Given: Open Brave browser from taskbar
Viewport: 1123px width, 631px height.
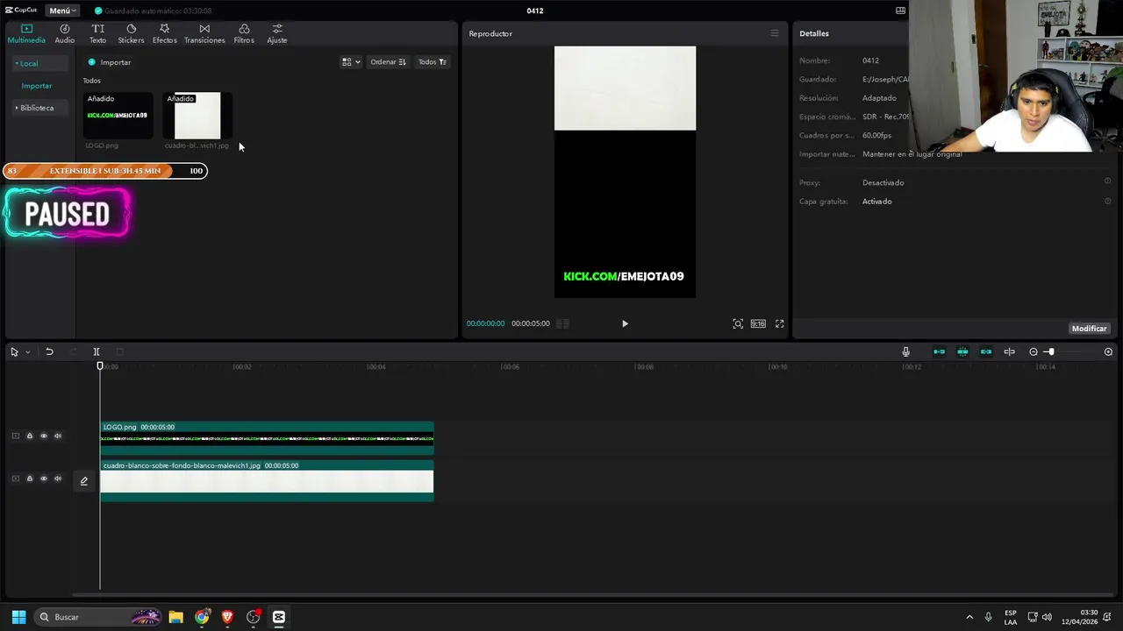Looking at the screenshot, I should coord(227,617).
